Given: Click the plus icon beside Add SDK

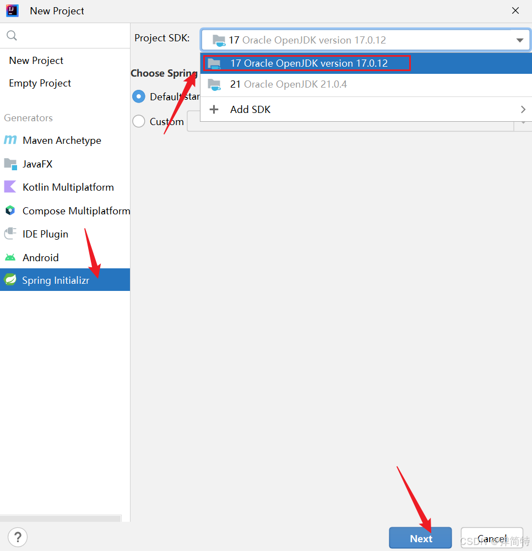Looking at the screenshot, I should coord(214,109).
